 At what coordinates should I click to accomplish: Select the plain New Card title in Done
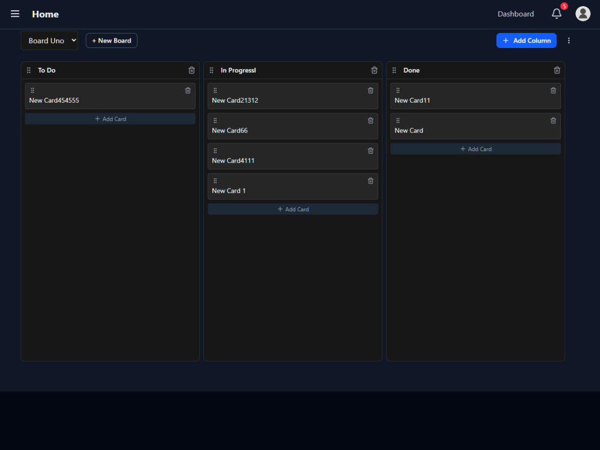[409, 130]
